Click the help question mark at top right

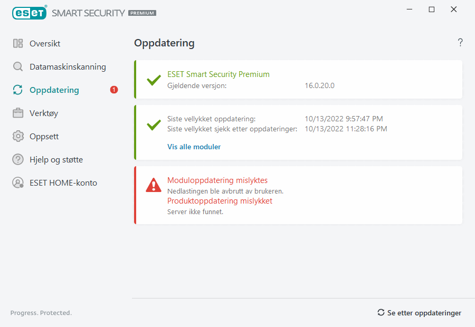point(460,43)
